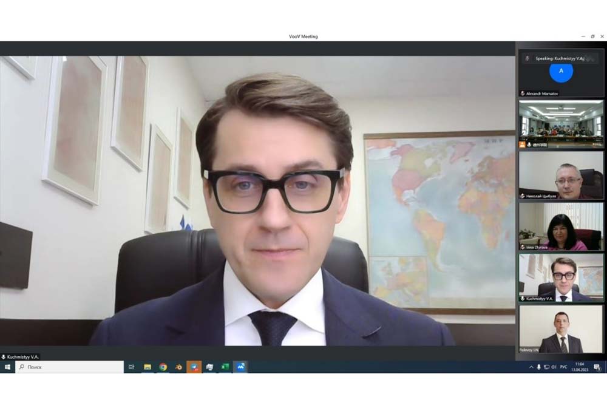Click the main speaker video

tap(257, 201)
